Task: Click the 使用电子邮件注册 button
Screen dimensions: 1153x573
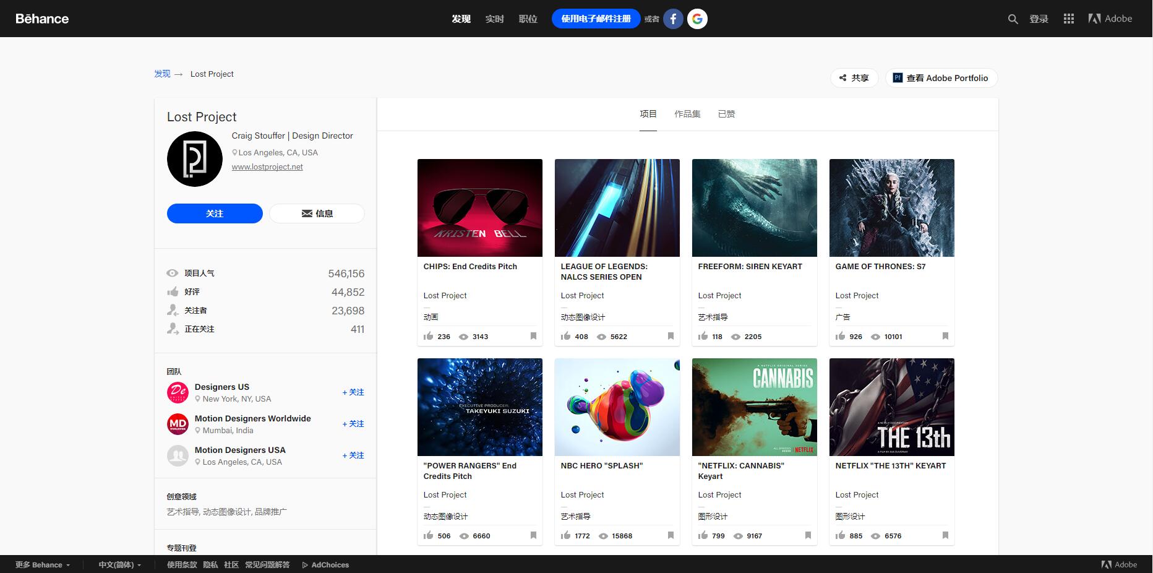Action: point(596,19)
